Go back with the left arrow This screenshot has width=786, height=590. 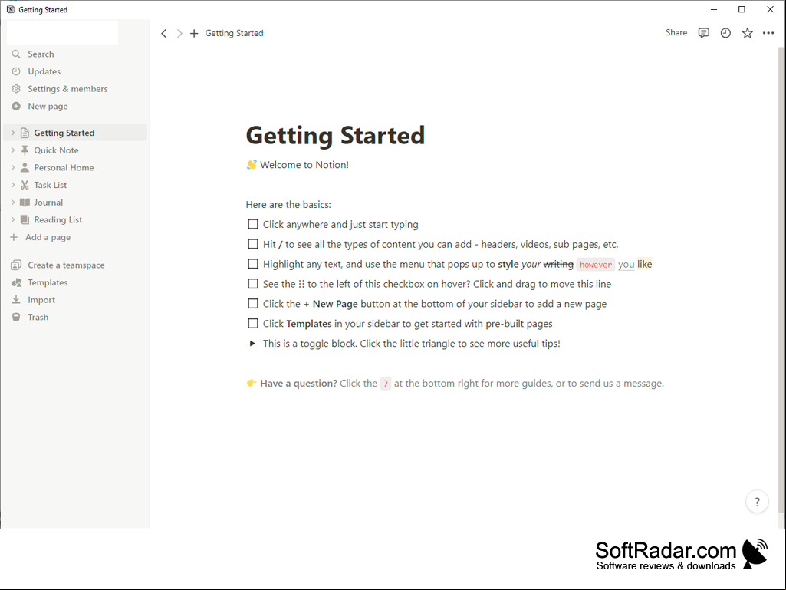point(164,33)
